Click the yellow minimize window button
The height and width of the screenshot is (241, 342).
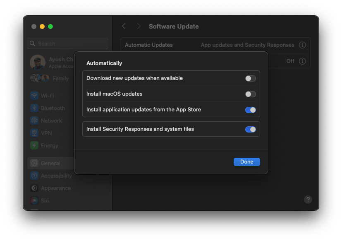(x=42, y=27)
